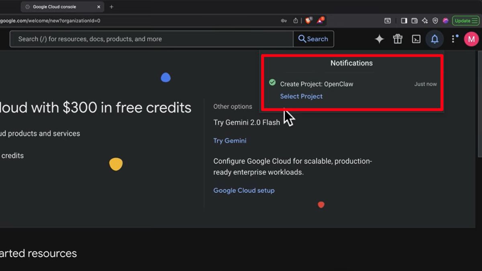Click Select Project in notification
Viewport: 482px width, 271px height.
301,96
